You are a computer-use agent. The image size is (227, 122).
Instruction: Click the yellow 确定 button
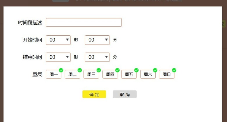[94, 94]
